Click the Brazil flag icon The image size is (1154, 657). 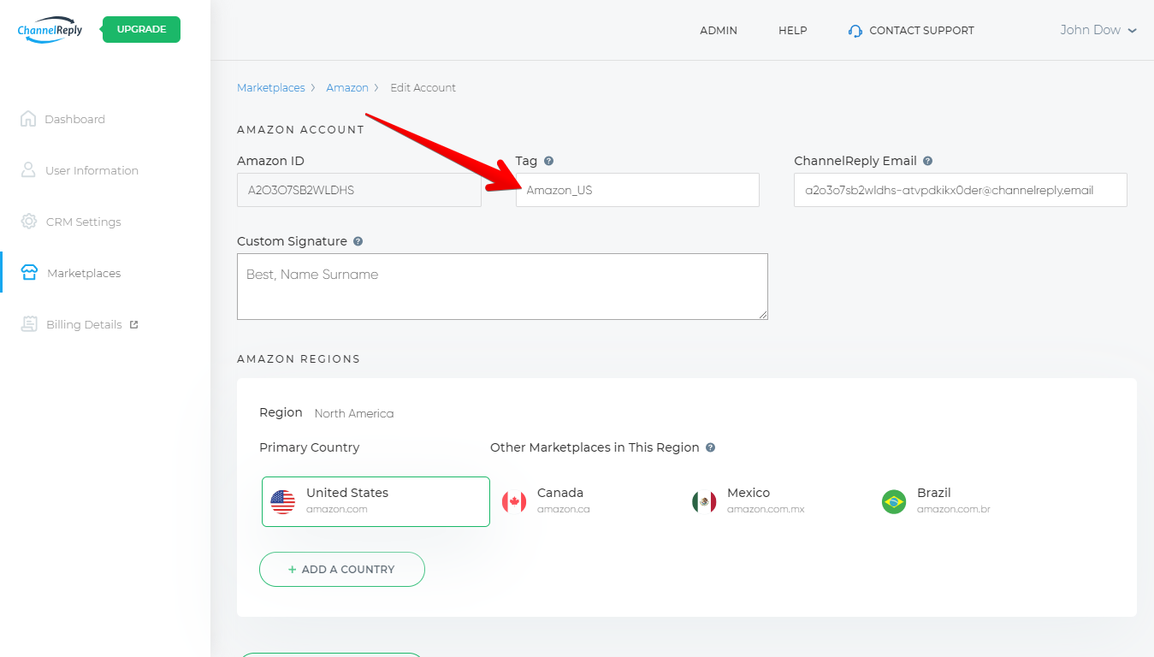(894, 502)
